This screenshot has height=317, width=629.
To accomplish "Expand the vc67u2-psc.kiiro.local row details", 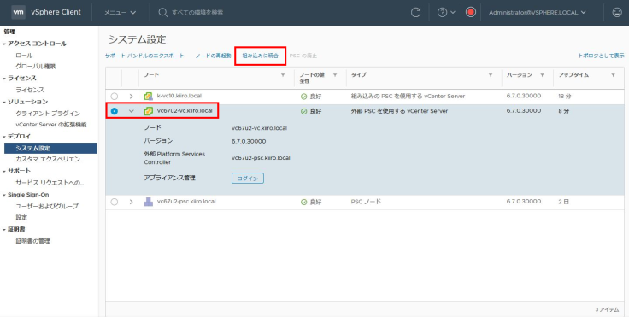I will coord(131,202).
